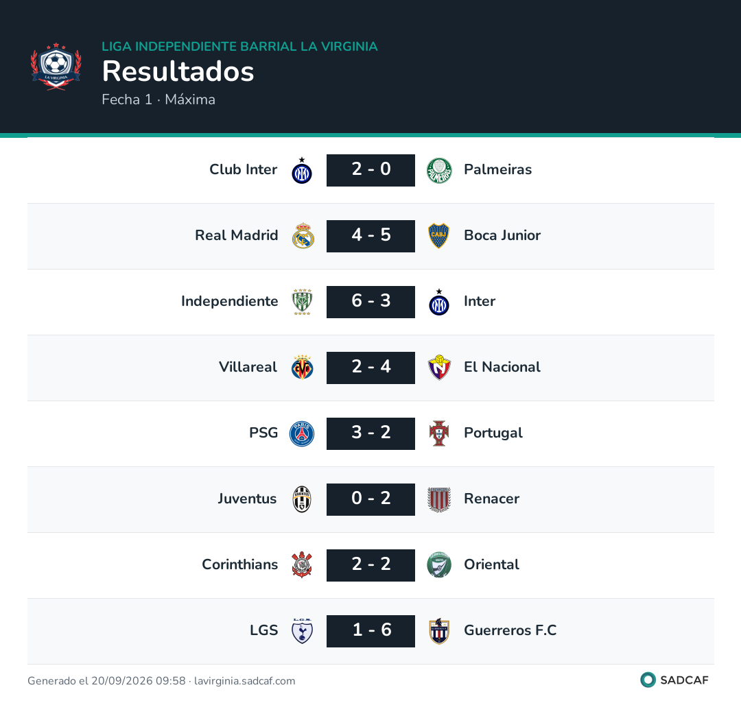Select the Fecha 1 · Máxima subtitle
Image resolution: width=741 pixels, height=716 pixels.
(x=158, y=99)
